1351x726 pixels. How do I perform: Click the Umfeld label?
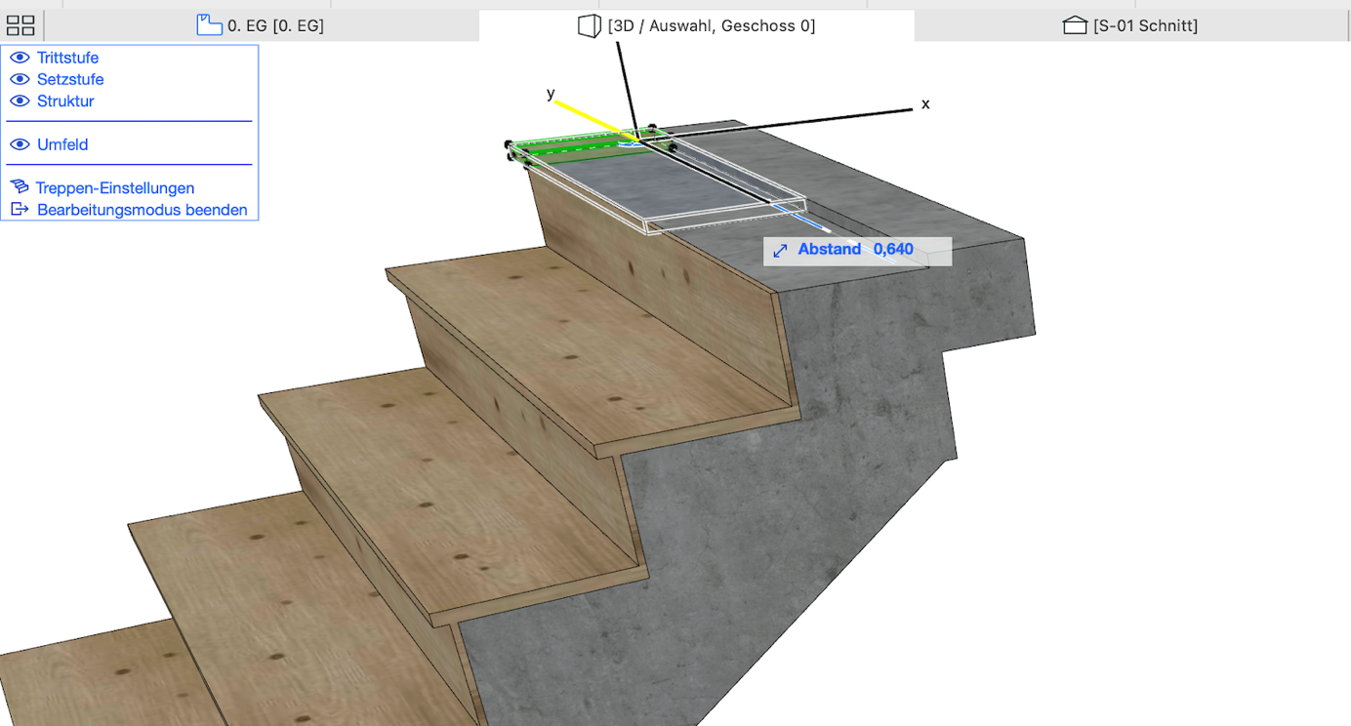62,144
